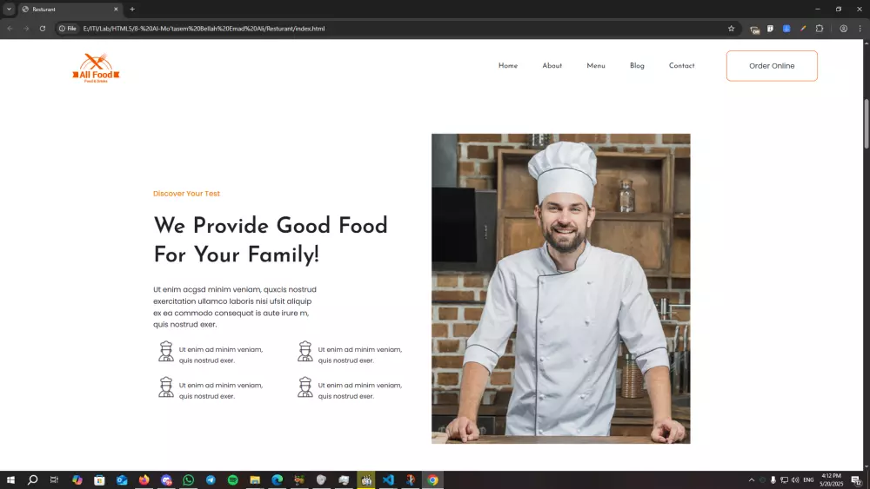This screenshot has width=870, height=489.
Task: Visit the Blog nav link
Action: (637, 66)
